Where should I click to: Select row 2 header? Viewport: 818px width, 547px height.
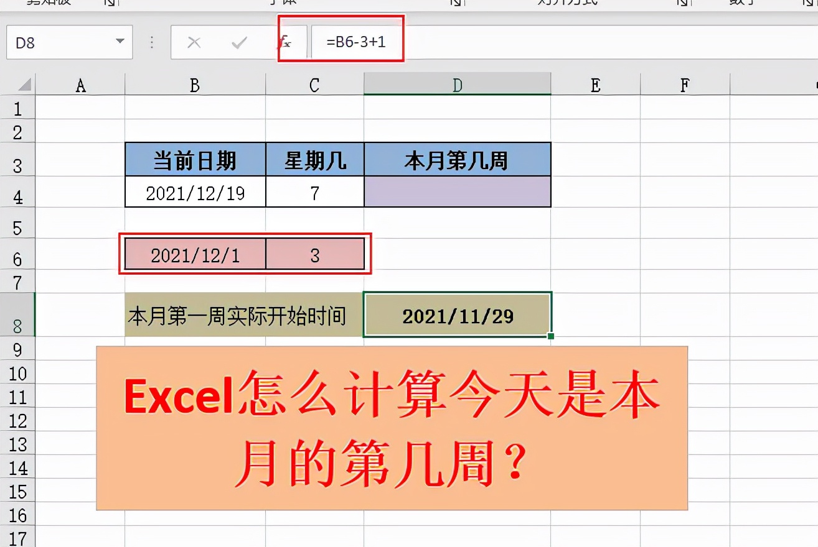(17, 131)
